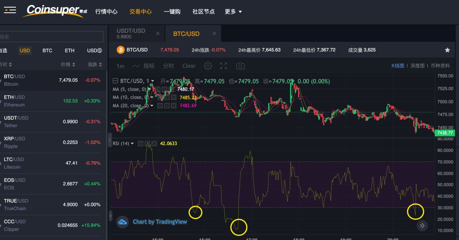This screenshot has width=459, height=240.
Task: Select the BTC market tab
Action: [x=47, y=50]
